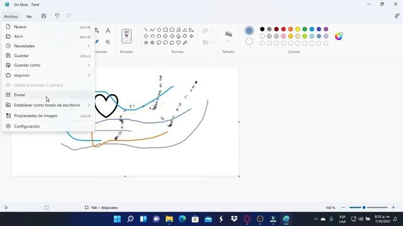Open the Ver menu
Image resolution: width=403 pixels, height=226 pixels.
[29, 16]
